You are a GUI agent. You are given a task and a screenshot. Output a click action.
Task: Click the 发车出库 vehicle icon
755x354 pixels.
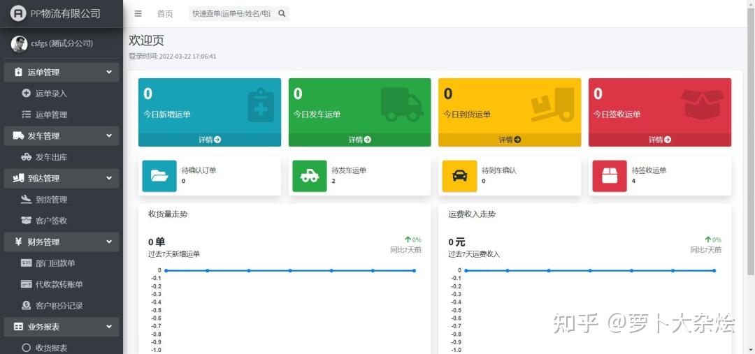pos(26,157)
